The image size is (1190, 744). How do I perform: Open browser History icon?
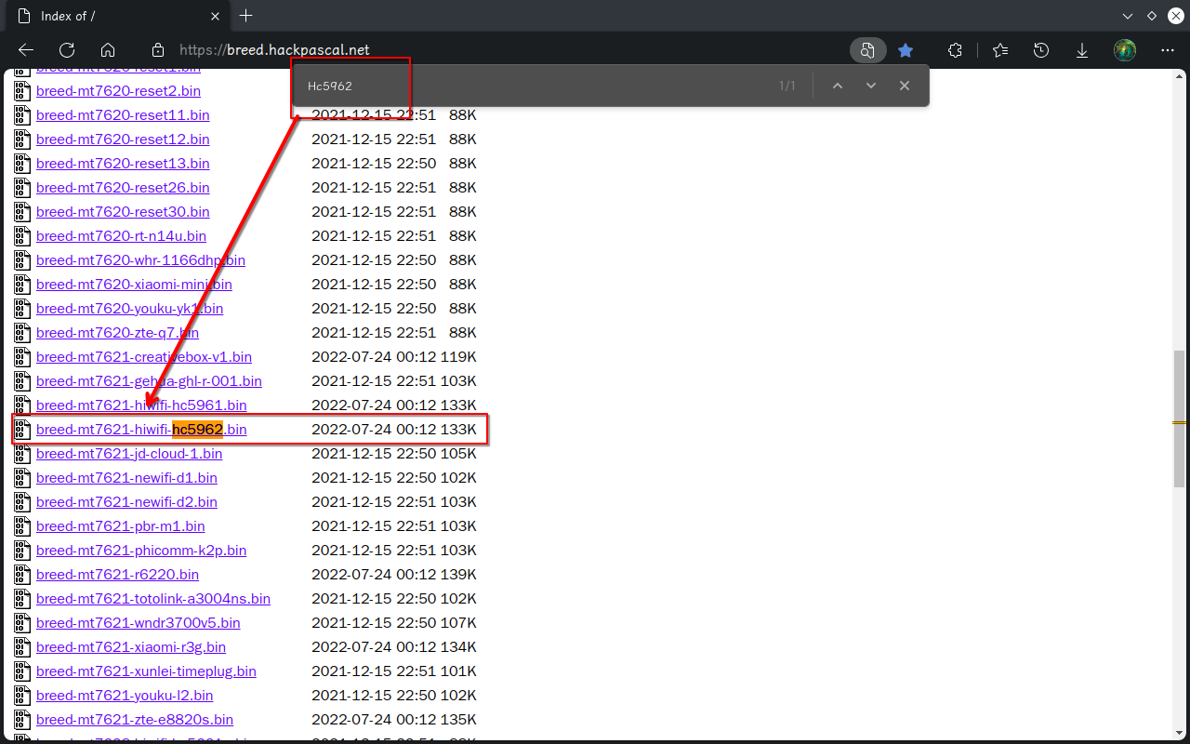[x=1041, y=50]
